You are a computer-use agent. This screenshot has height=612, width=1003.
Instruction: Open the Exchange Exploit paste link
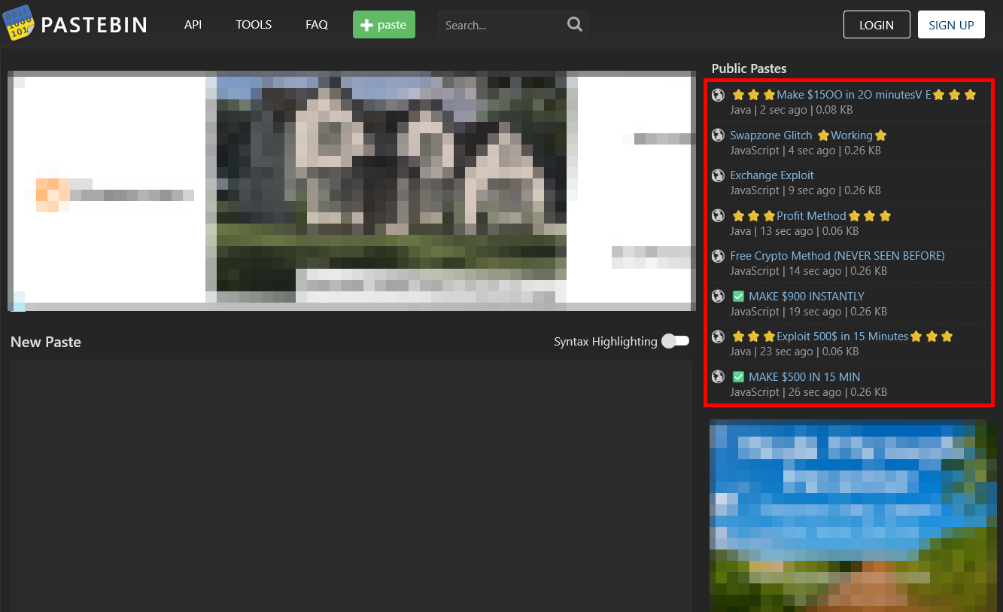[x=772, y=175]
